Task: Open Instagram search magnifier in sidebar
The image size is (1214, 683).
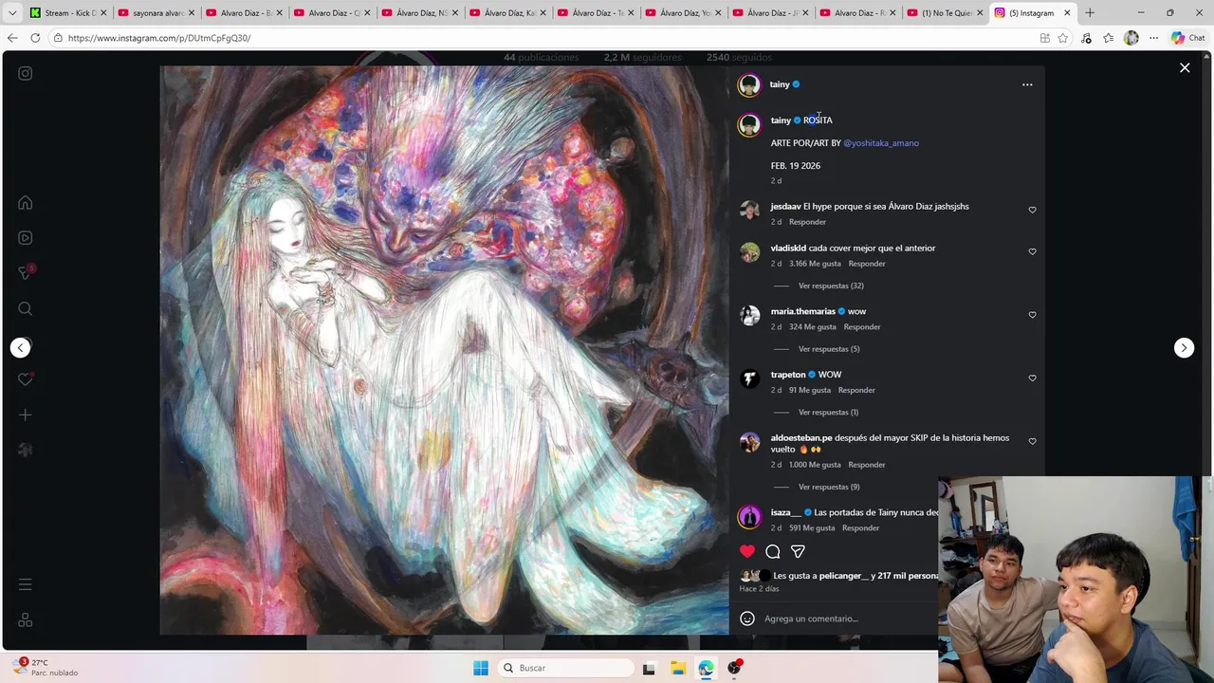Action: [x=26, y=308]
